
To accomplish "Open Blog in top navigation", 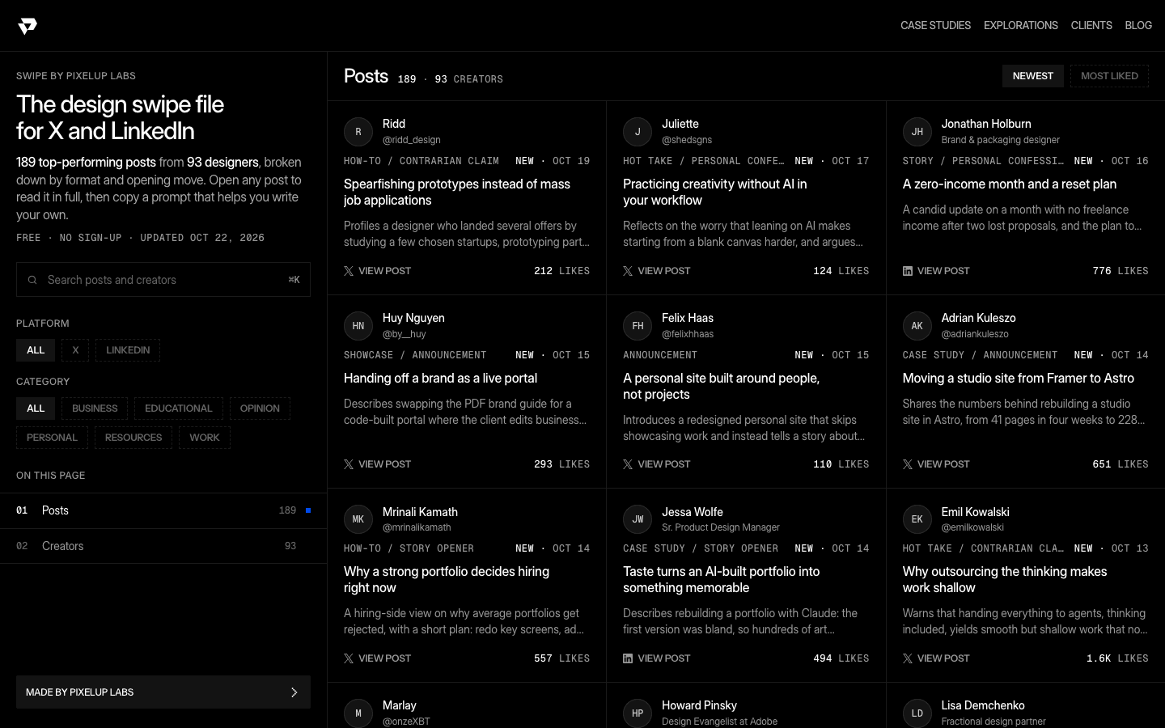I will point(1138,26).
